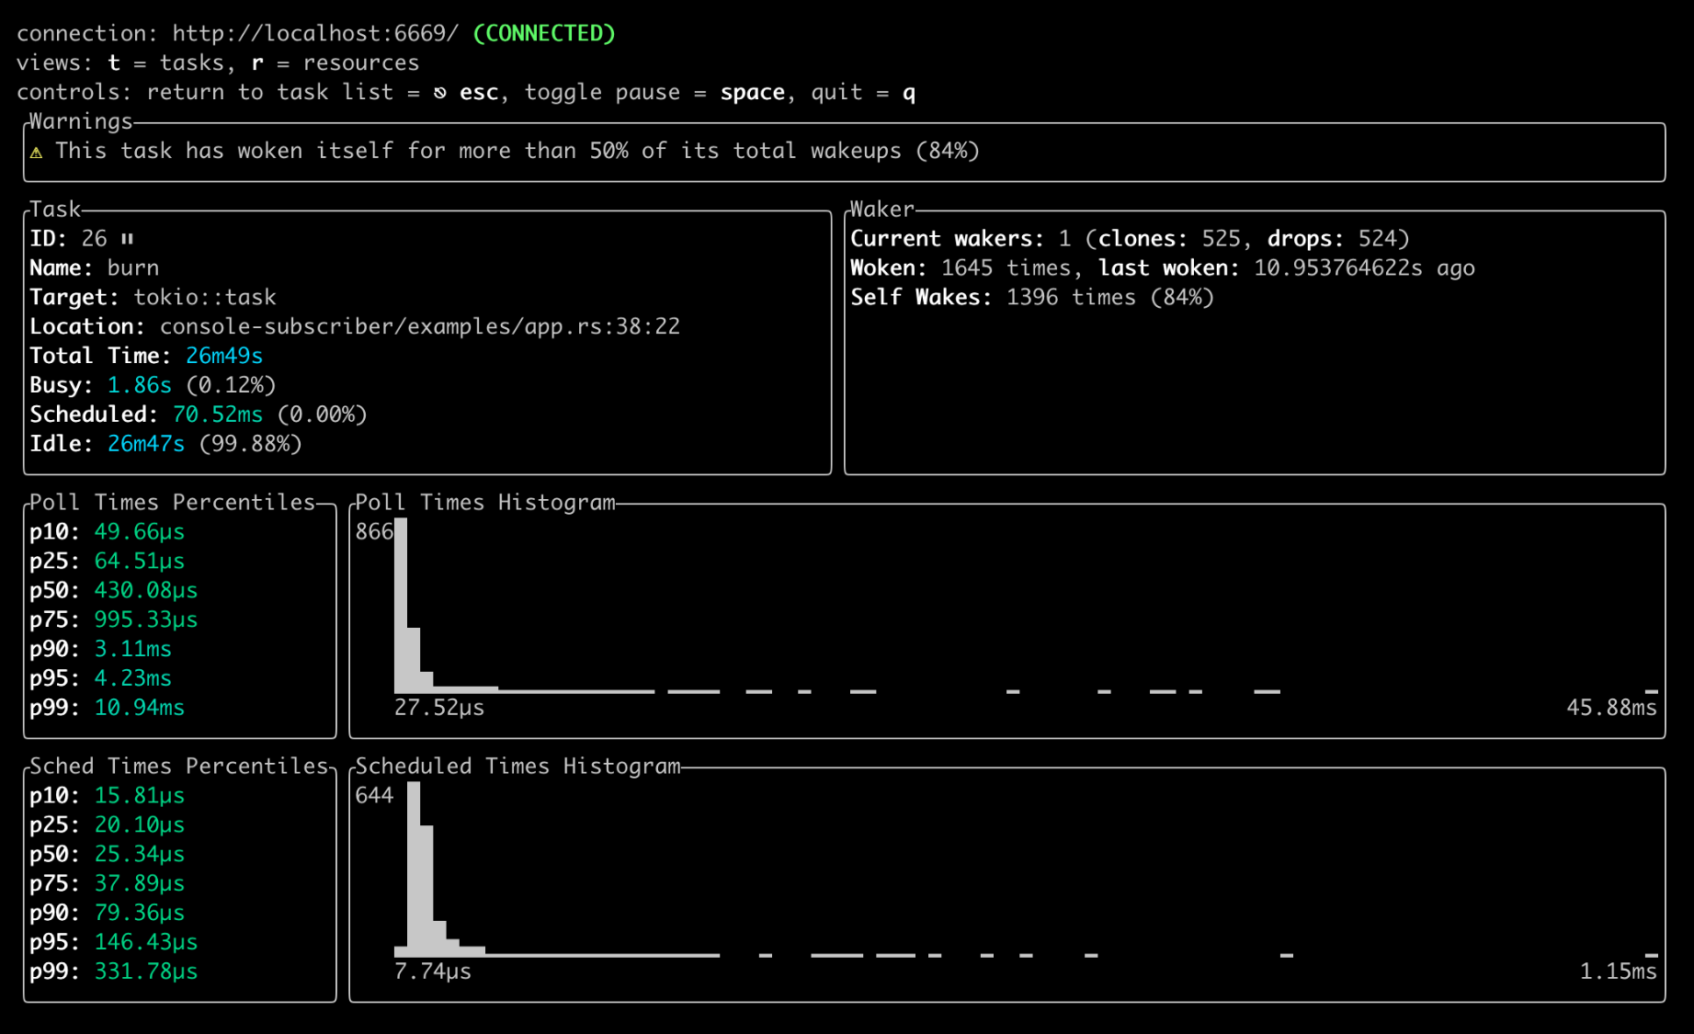Click the p50 sched time value 25.34µs
Image resolution: width=1694 pixels, height=1034 pixels.
(x=139, y=854)
